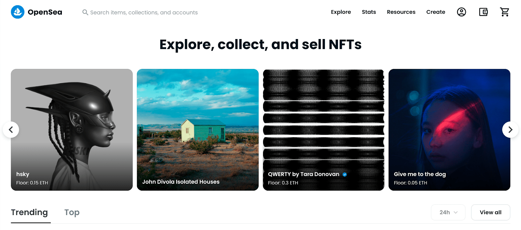
Task: Open the shopping cart
Action: click(504, 12)
